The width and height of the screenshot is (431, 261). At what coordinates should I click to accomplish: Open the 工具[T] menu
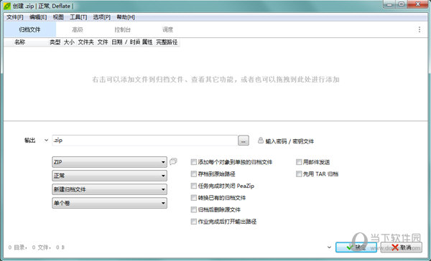point(78,17)
